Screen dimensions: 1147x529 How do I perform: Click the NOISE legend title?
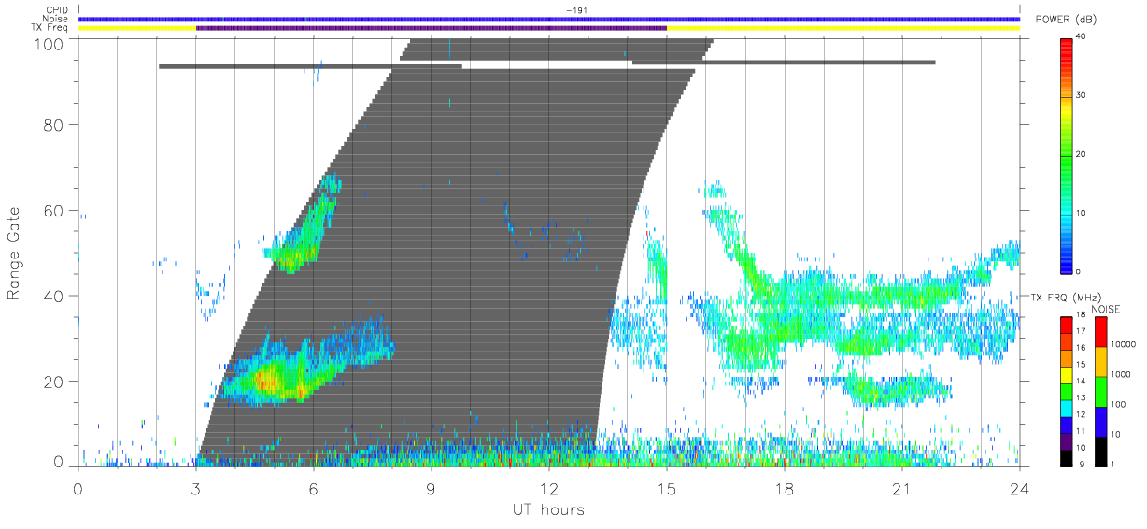tap(1106, 309)
